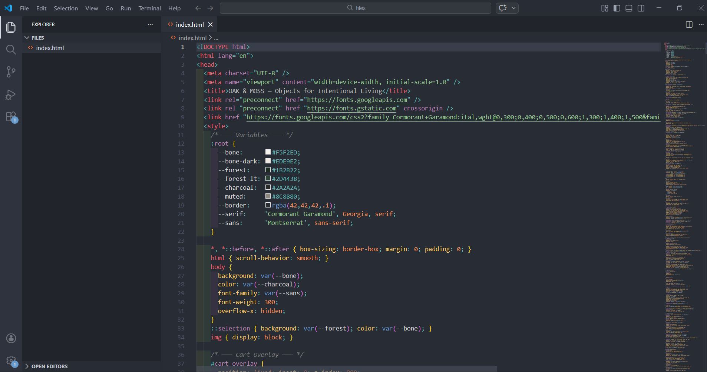Open Source Control view
This screenshot has height=372, width=707.
pyautogui.click(x=11, y=72)
